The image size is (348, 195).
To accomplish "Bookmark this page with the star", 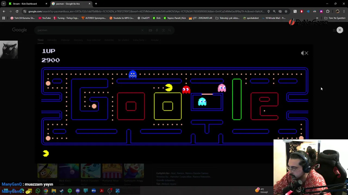I will (286, 11).
